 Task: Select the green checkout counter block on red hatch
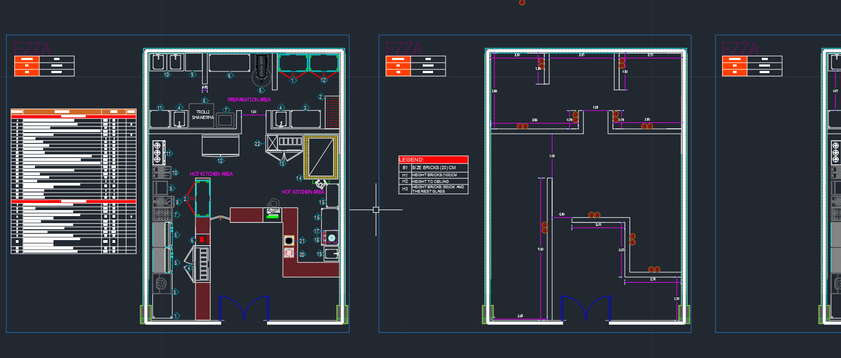[x=272, y=217]
